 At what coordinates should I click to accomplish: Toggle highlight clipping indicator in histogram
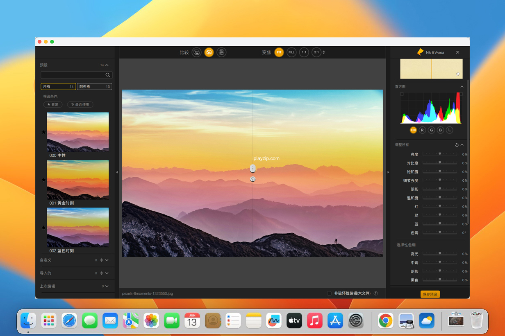click(x=461, y=94)
